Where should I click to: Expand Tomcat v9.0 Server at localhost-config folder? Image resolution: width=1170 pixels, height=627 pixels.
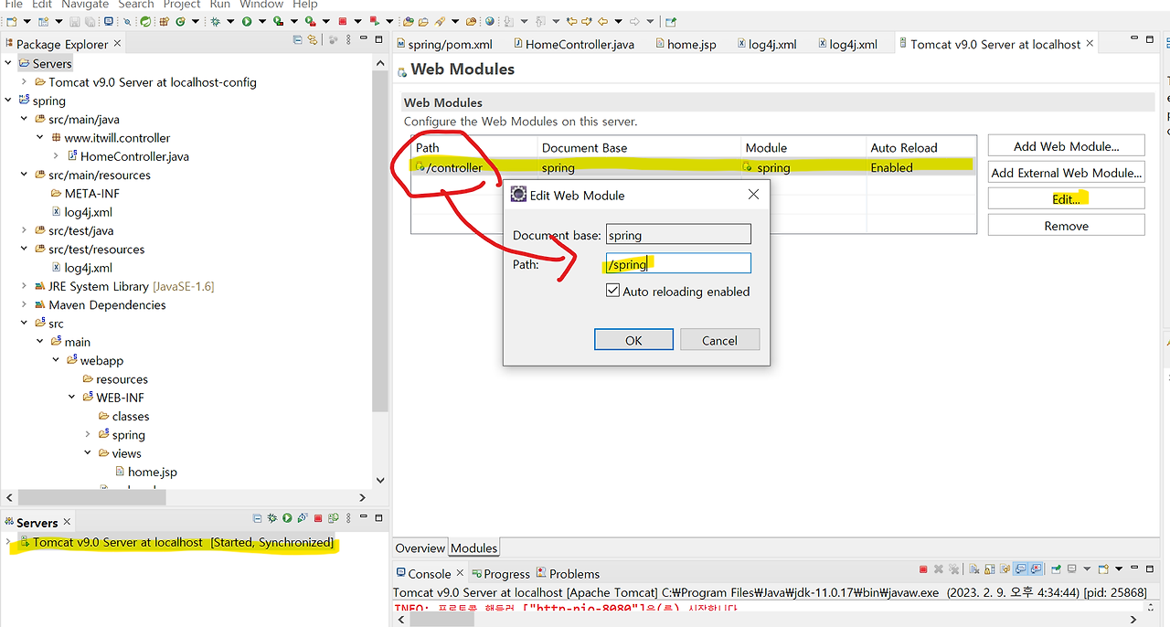coord(25,81)
